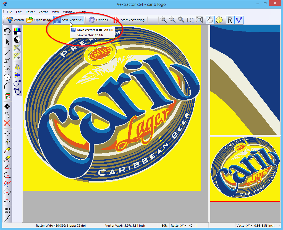Click the red X delete icon
283x230 pixels.
7,123
